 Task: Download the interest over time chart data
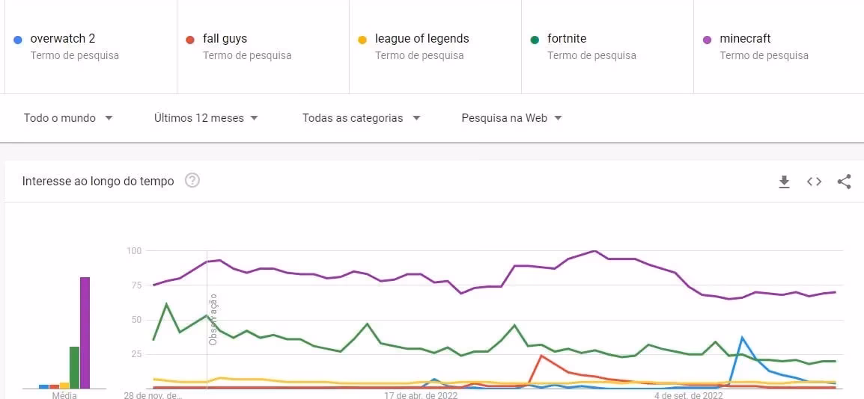[784, 182]
